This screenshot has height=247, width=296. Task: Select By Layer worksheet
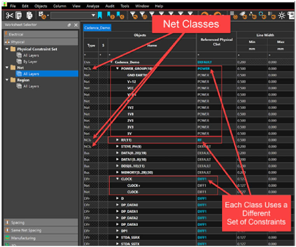30,61
